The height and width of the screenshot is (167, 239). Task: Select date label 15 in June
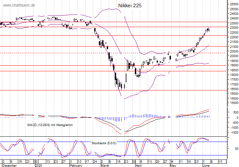220,161
